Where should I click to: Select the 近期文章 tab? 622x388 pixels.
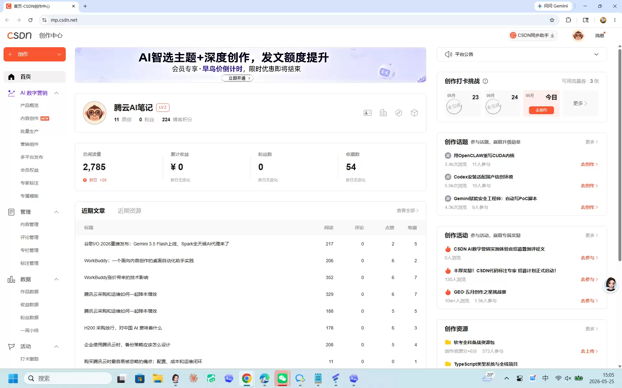click(93, 211)
